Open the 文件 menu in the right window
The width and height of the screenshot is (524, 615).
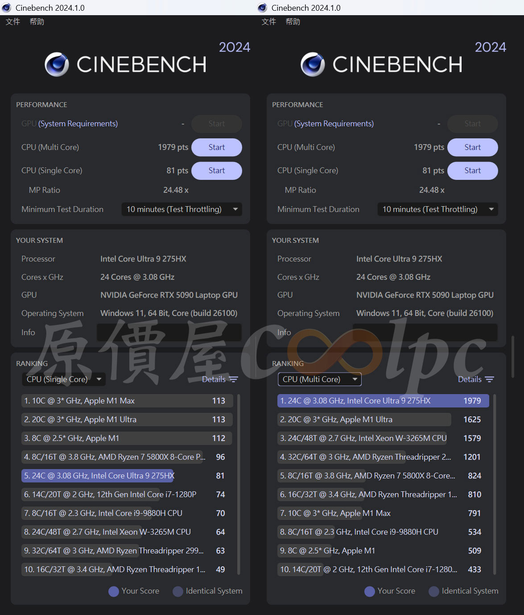pyautogui.click(x=269, y=21)
